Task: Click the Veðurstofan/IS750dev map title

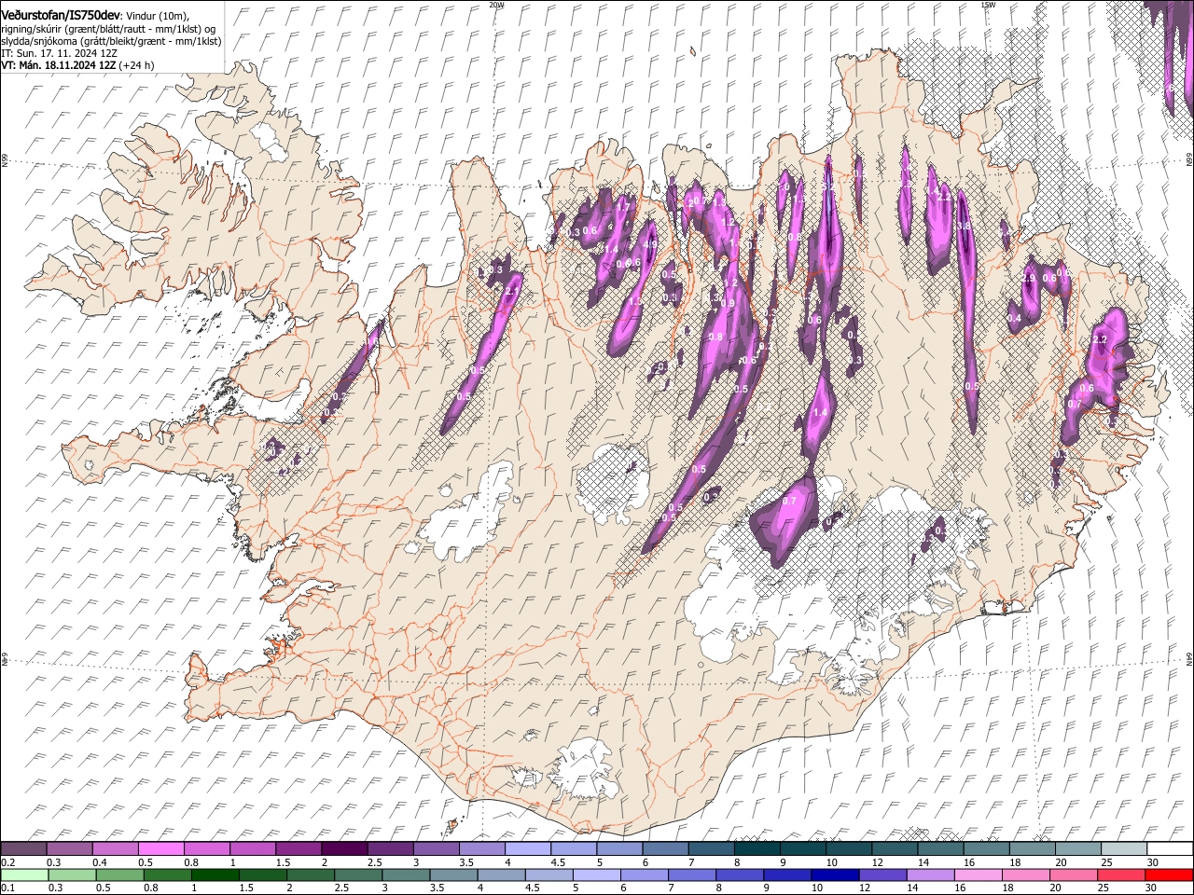Action: [61, 15]
